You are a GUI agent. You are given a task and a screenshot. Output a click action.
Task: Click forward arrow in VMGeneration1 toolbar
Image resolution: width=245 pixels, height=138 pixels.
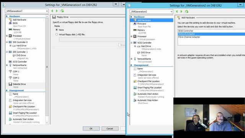pos(57,11)
